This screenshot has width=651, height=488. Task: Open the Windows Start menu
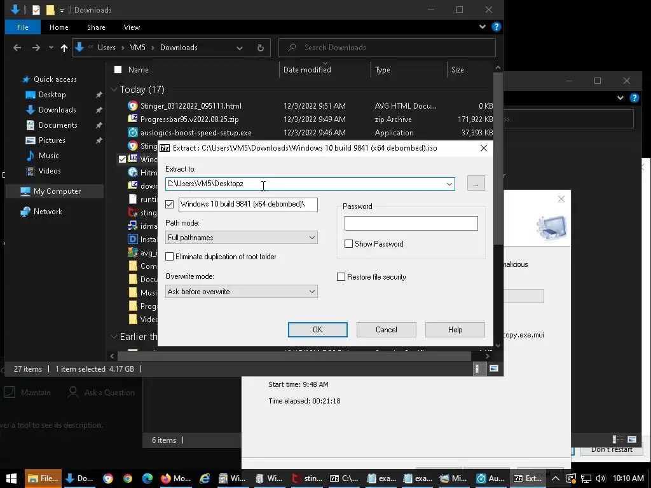click(11, 478)
